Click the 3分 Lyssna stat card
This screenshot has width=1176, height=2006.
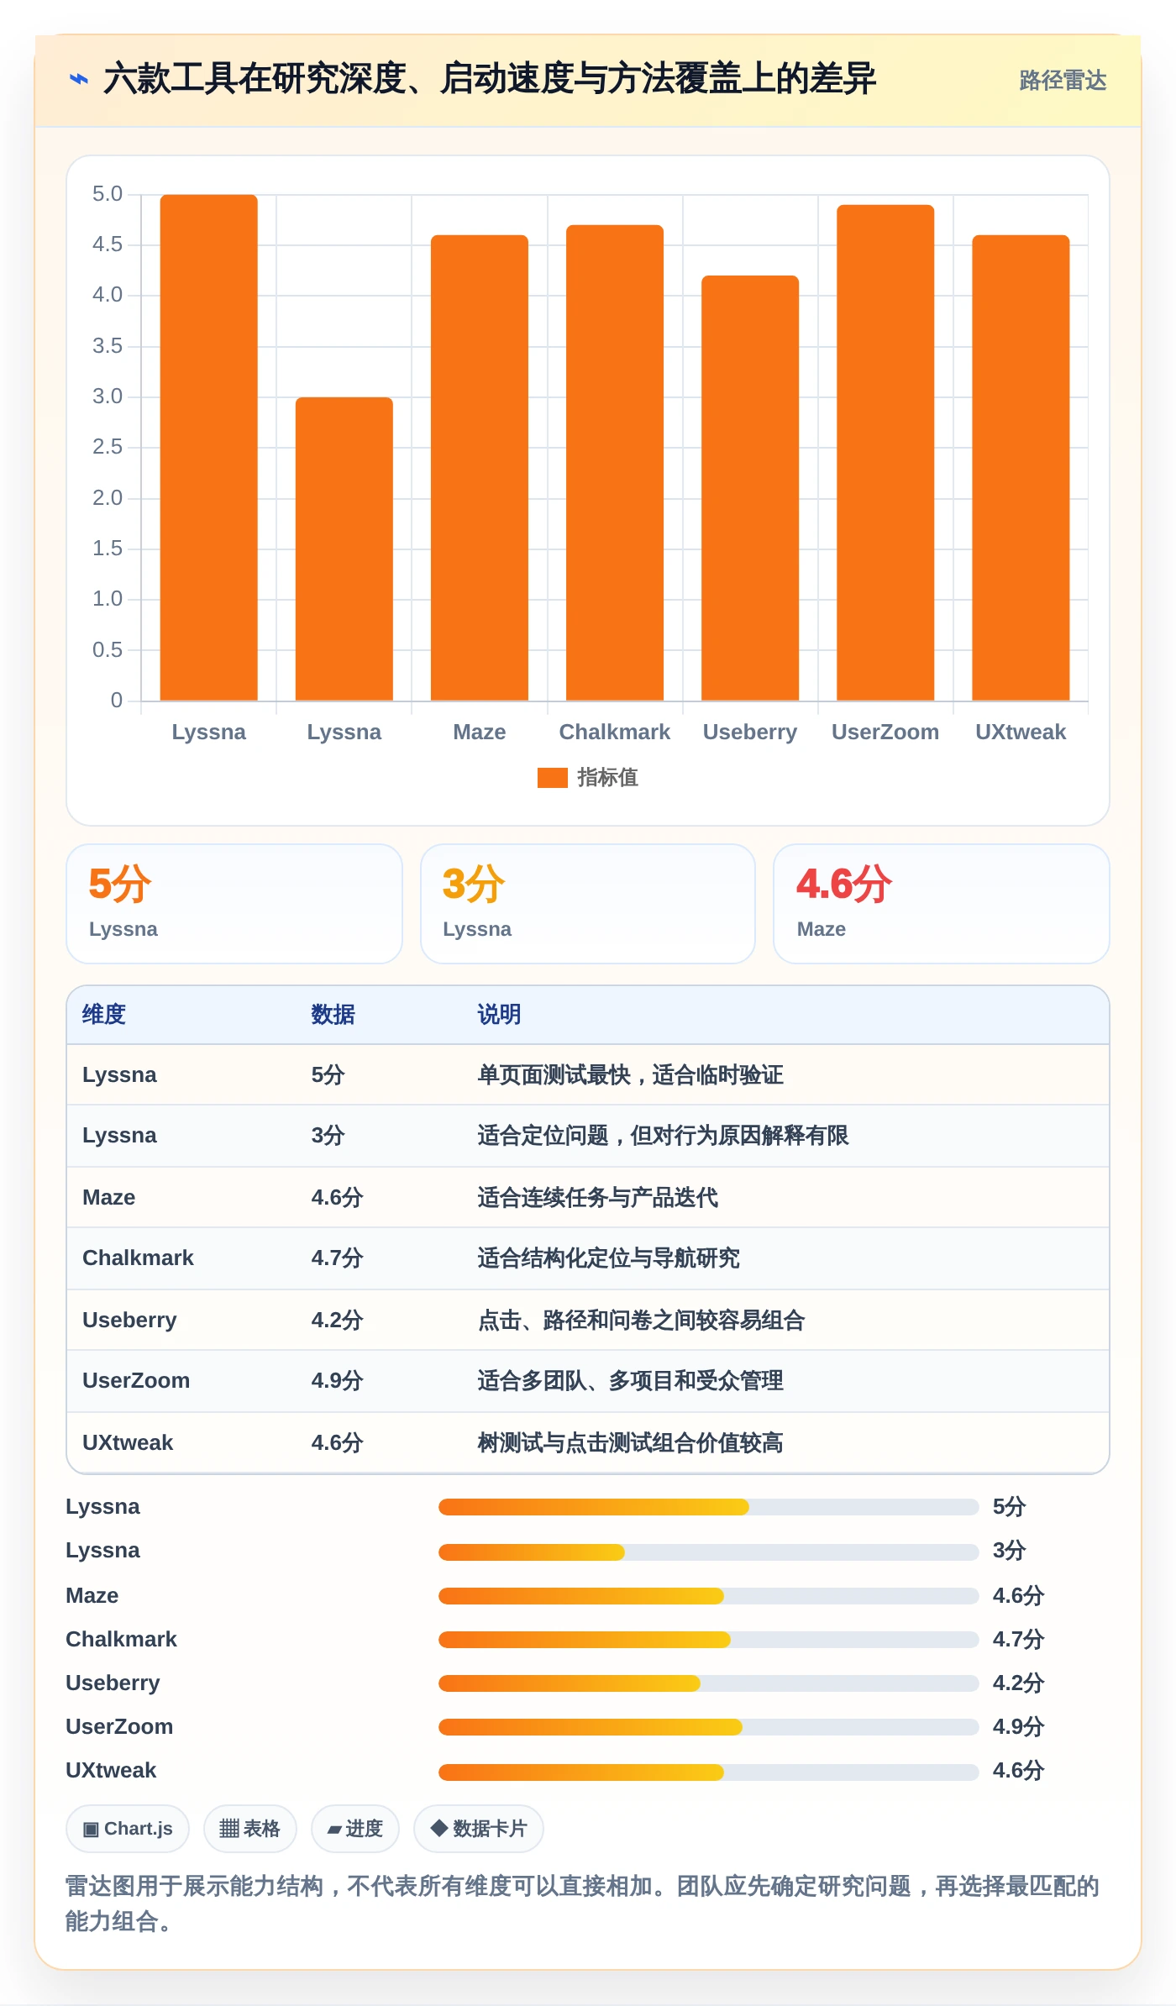pyautogui.click(x=588, y=904)
